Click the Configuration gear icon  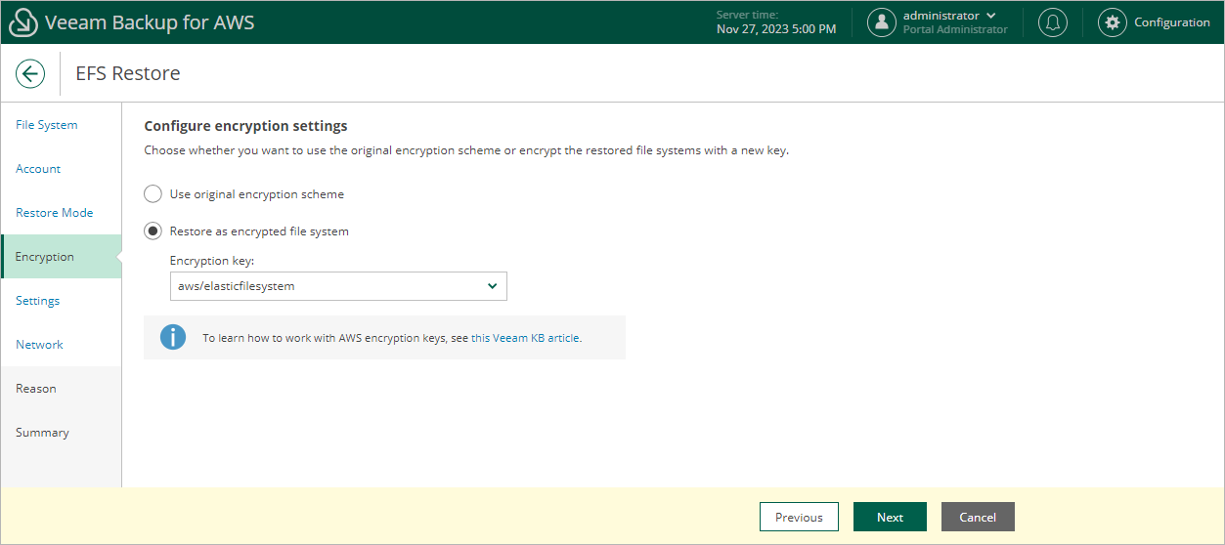[x=1113, y=22]
